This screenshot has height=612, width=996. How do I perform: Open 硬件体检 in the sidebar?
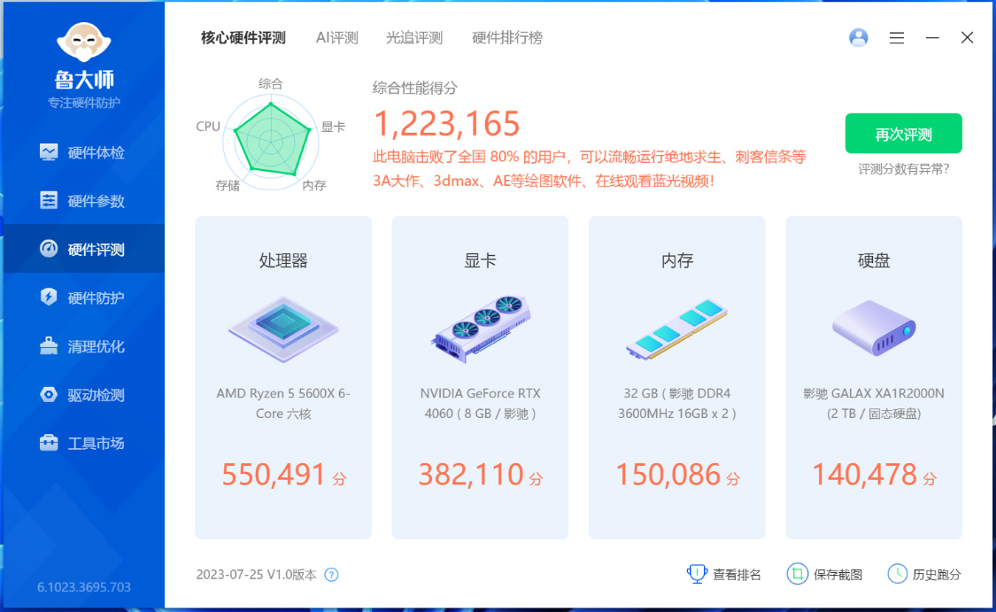click(x=82, y=152)
